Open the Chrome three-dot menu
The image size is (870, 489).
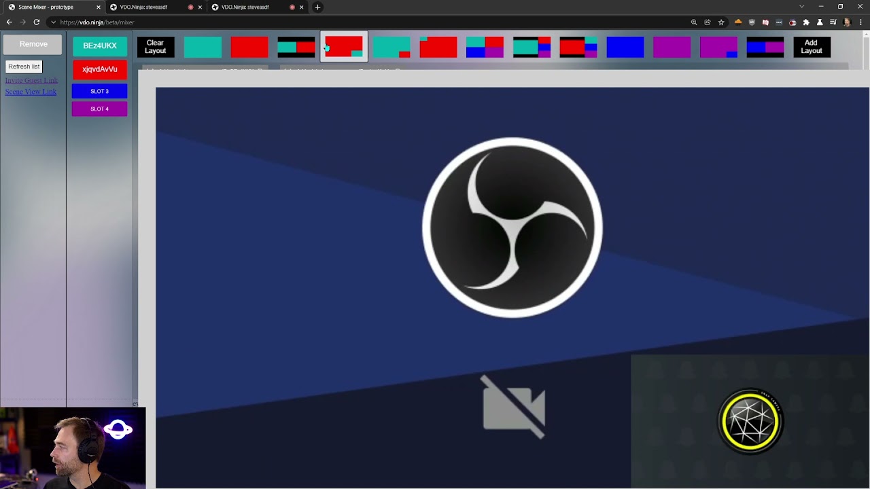click(x=860, y=22)
